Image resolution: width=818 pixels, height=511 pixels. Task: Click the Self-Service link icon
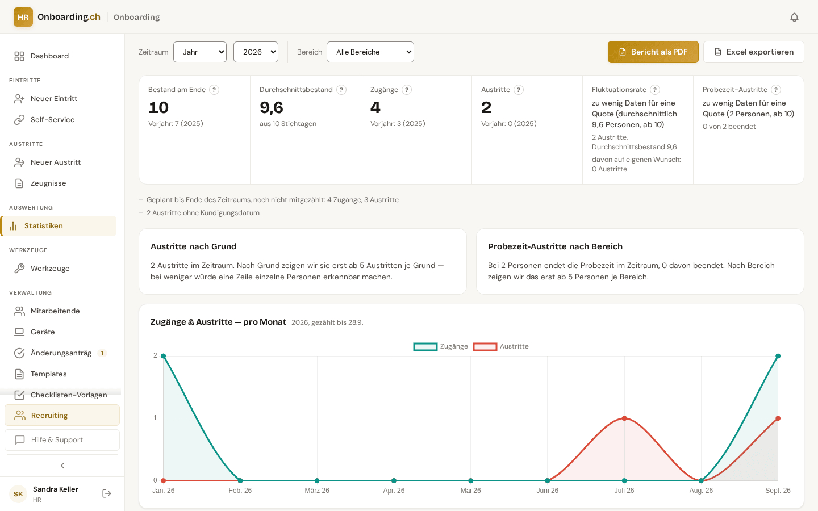(19, 120)
